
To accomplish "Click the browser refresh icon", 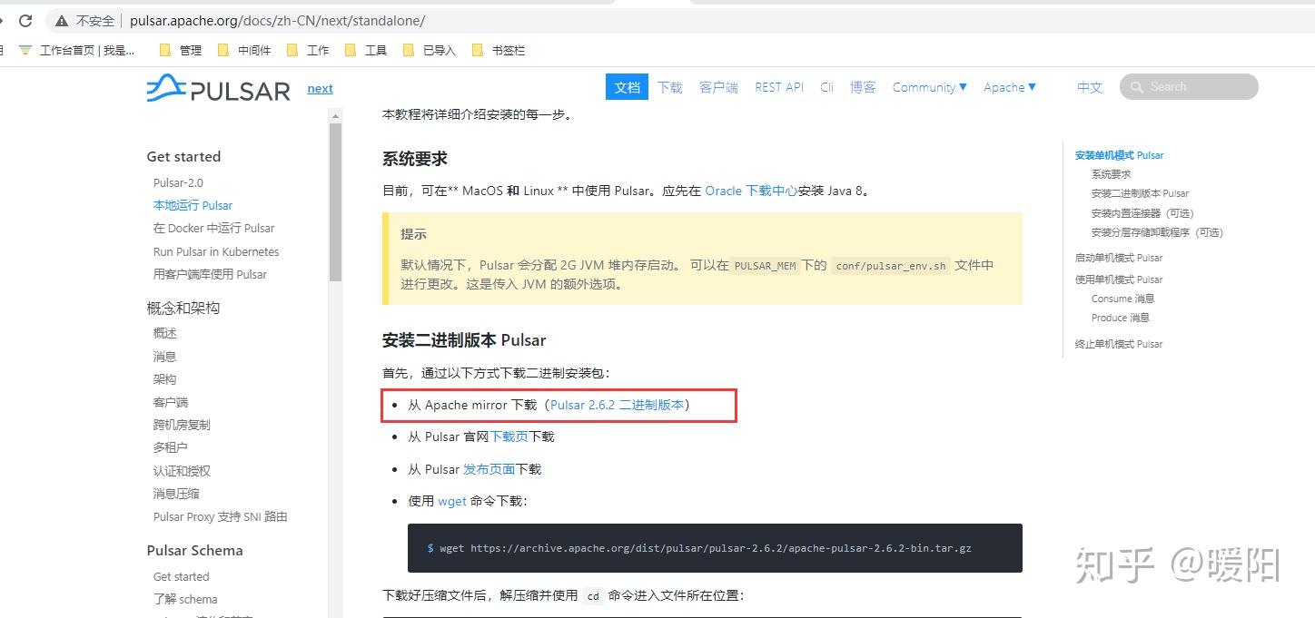I will [25, 19].
